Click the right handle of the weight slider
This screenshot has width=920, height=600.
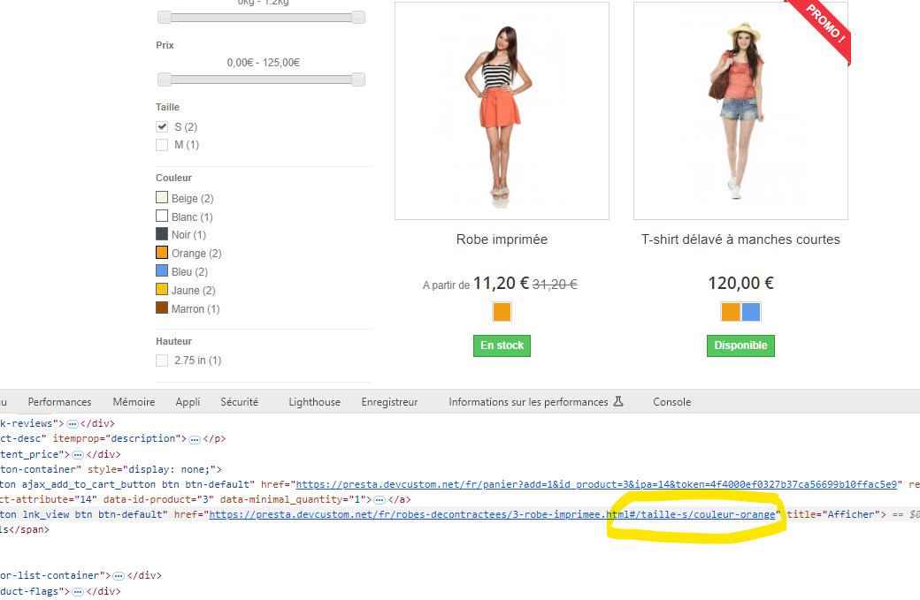(x=358, y=17)
